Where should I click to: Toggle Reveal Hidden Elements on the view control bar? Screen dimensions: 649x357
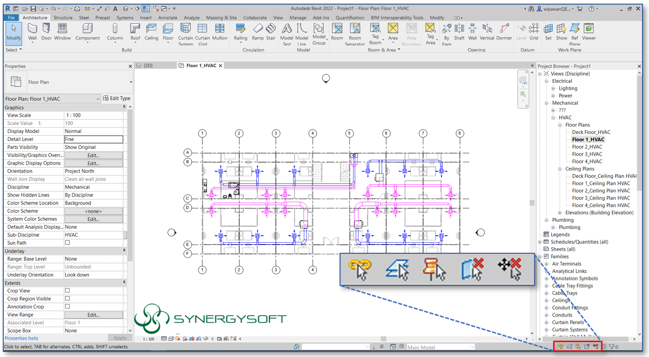(213, 339)
